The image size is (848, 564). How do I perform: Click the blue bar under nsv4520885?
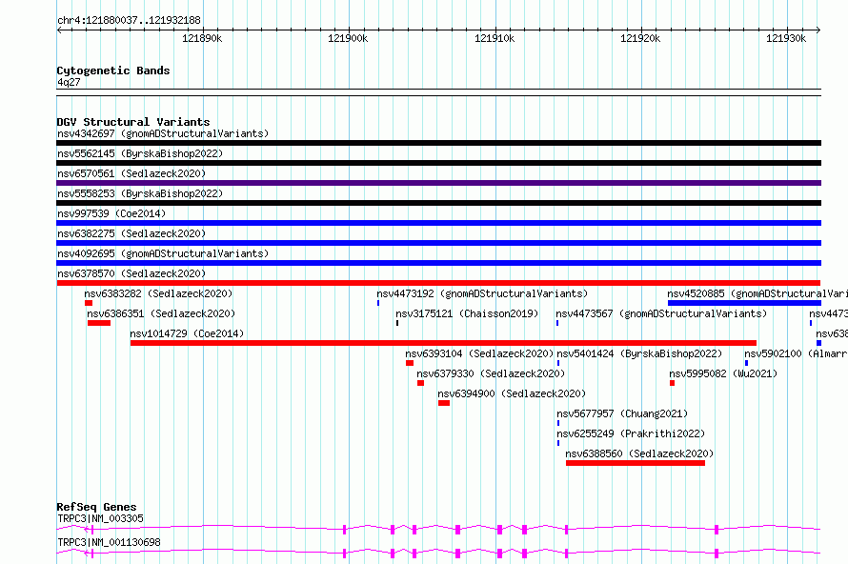click(x=744, y=303)
